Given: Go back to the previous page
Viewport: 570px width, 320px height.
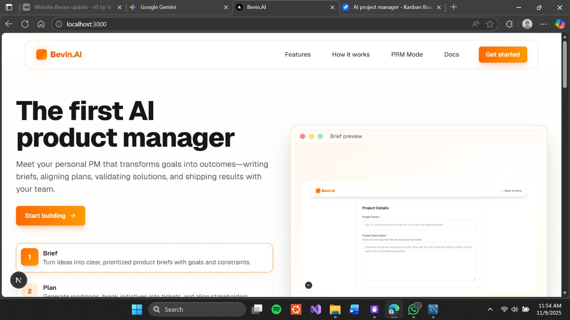Looking at the screenshot, I should tap(9, 24).
